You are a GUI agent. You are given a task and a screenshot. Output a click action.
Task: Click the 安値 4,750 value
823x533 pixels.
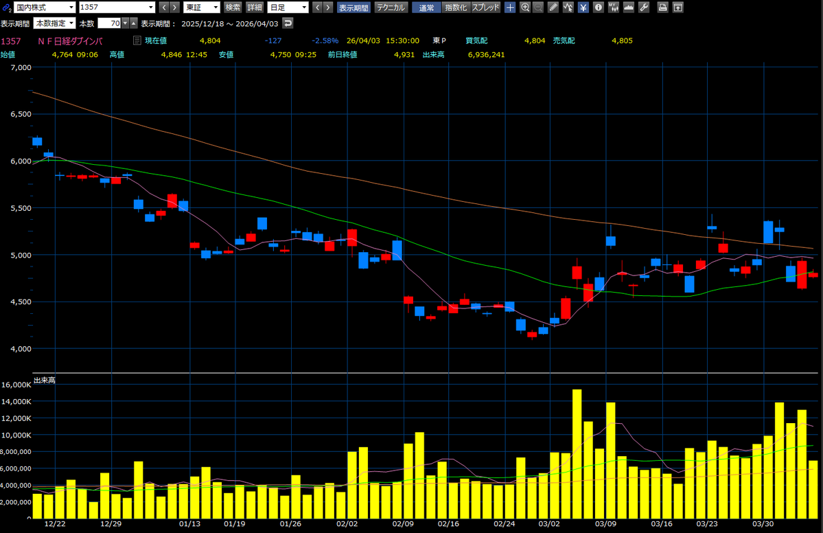pos(281,55)
